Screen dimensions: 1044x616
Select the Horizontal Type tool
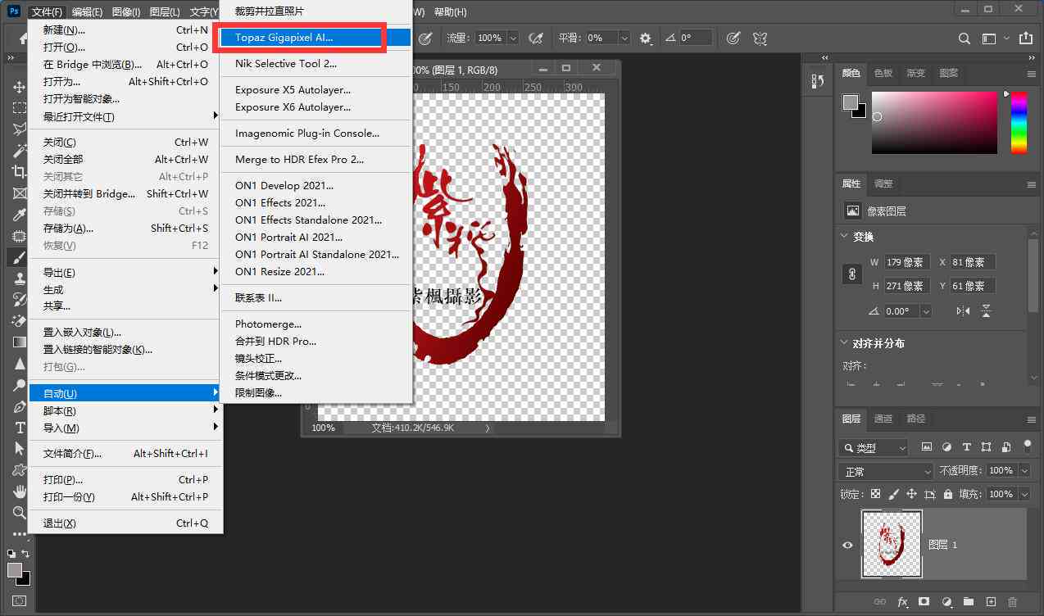click(x=19, y=428)
